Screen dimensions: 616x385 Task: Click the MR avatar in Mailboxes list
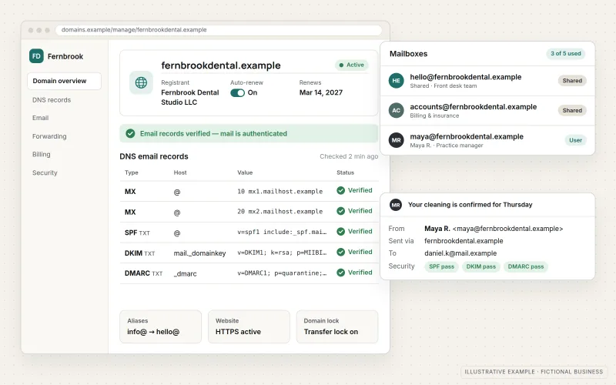pos(396,140)
